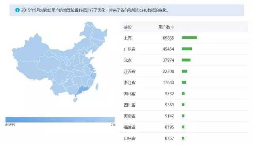Screen dimensions: 253x145
Task: Click Taiwan island on the map
Action: [x=97, y=87]
